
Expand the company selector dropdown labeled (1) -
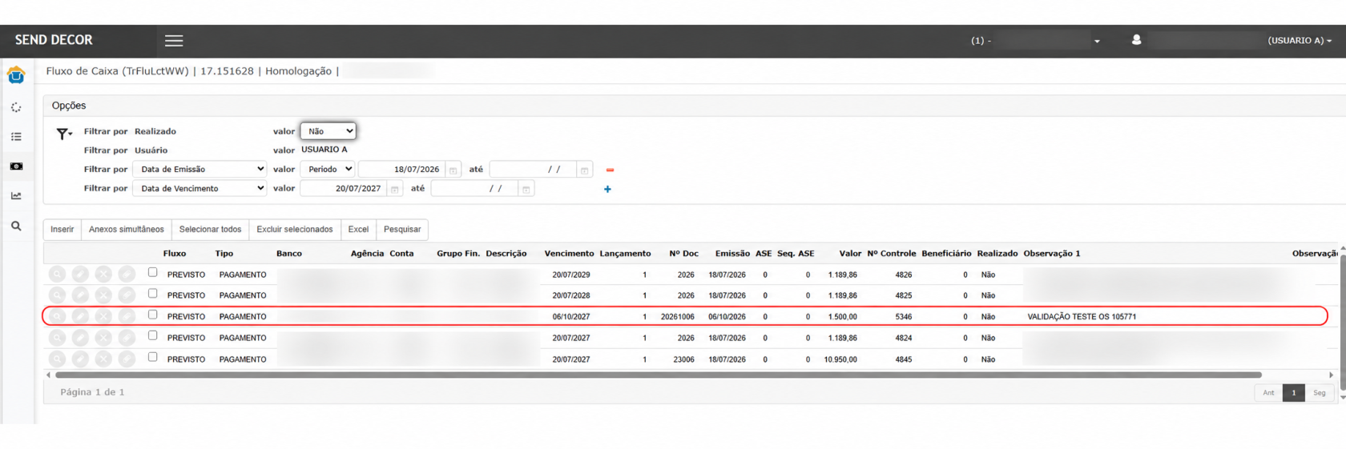click(x=1036, y=41)
